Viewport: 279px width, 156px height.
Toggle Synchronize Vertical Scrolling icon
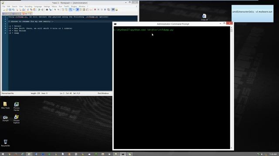(63, 10)
